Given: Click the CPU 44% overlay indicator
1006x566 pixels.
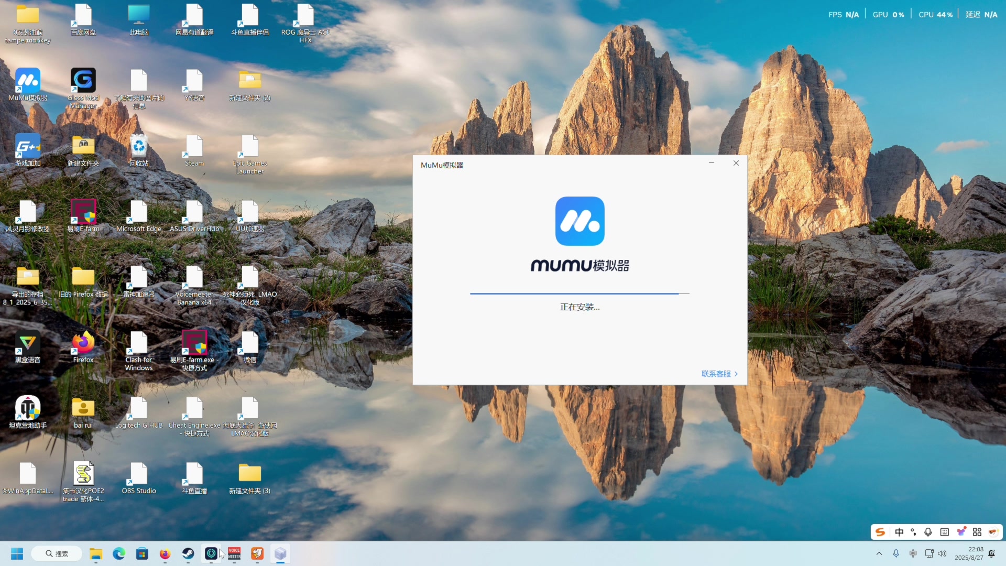Looking at the screenshot, I should click(935, 15).
